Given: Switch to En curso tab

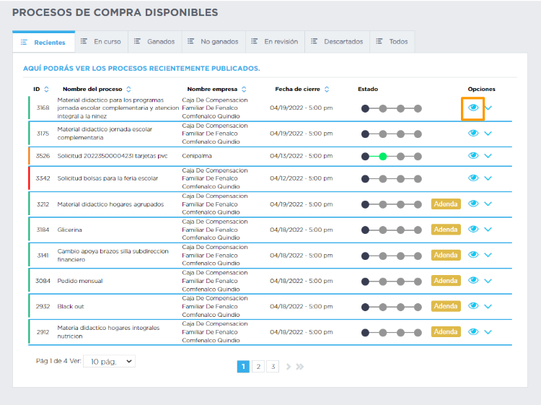Looking at the screenshot, I should click(x=102, y=41).
